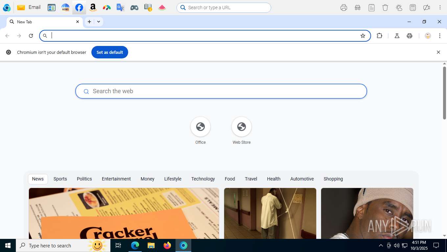The width and height of the screenshot is (447, 252).
Task: Bookmark this tab with the star icon
Action: [x=363, y=36]
